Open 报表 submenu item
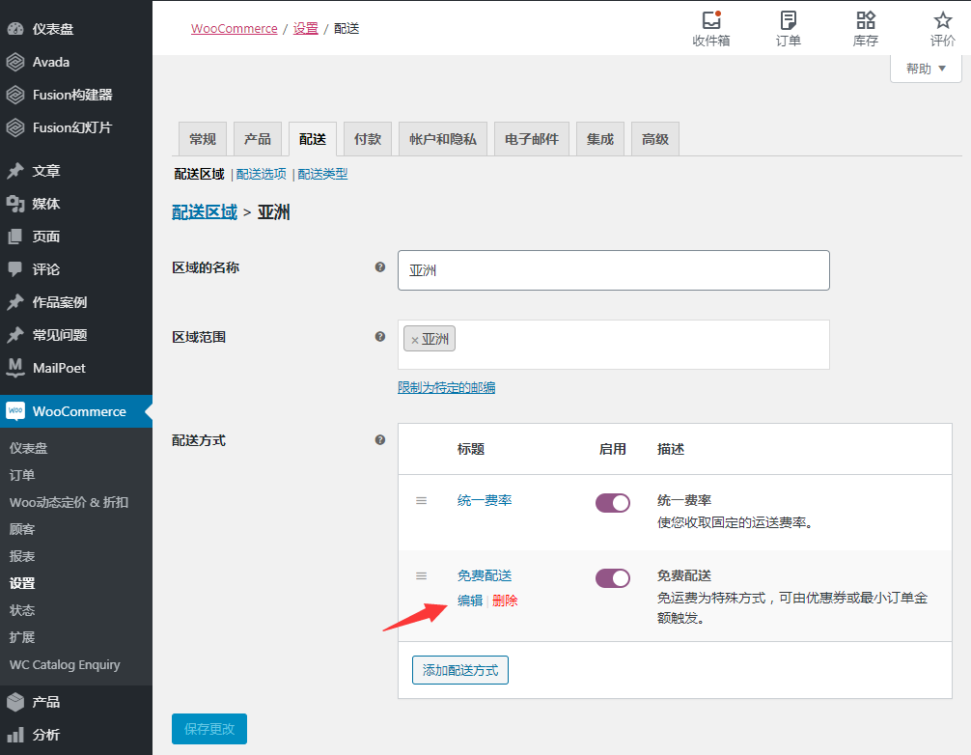The width and height of the screenshot is (971, 755). tap(22, 556)
